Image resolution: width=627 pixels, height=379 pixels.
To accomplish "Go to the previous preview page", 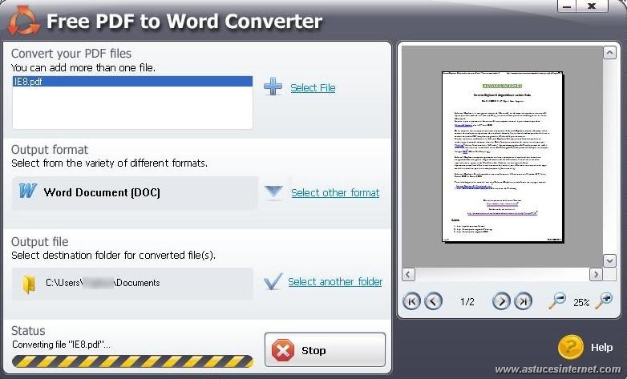I will [x=433, y=301].
